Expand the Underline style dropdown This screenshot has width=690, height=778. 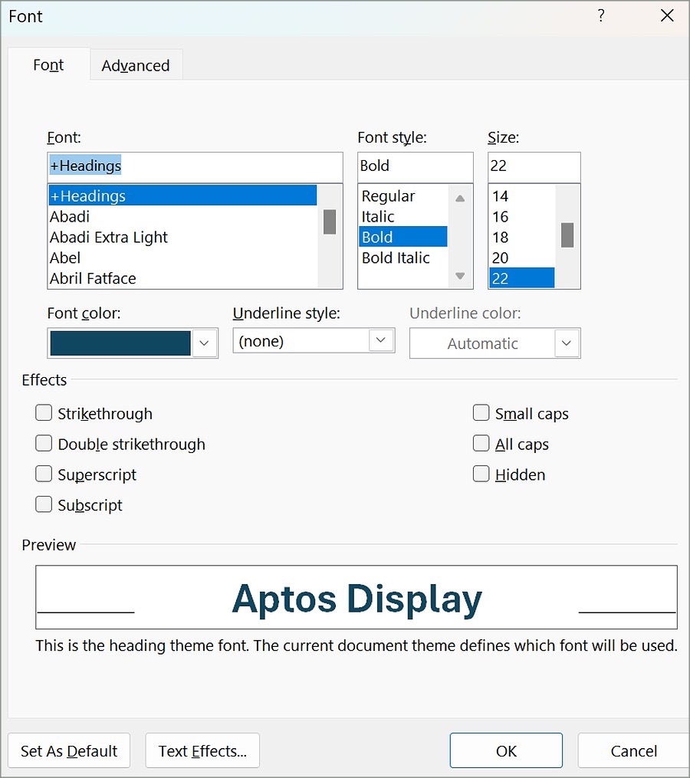[381, 340]
